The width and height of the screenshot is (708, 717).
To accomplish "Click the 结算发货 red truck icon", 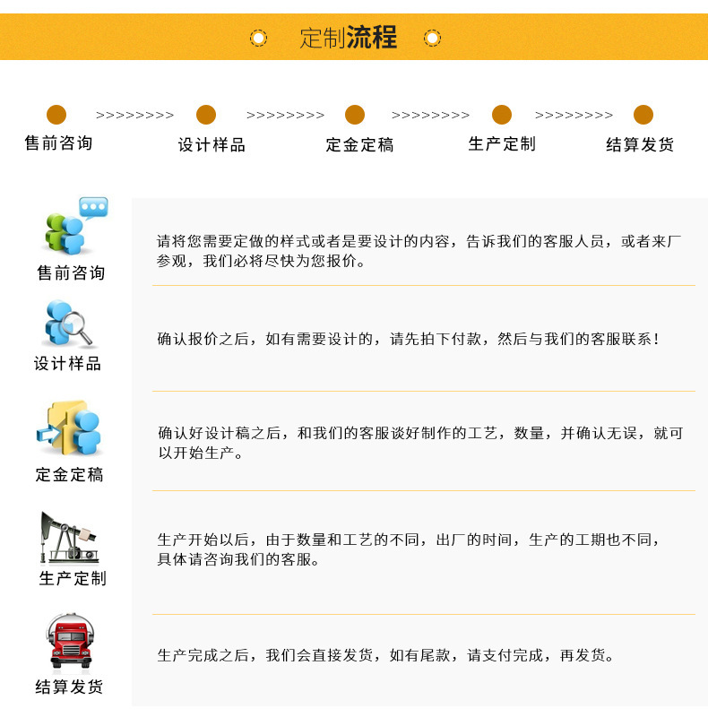I will pos(71,641).
